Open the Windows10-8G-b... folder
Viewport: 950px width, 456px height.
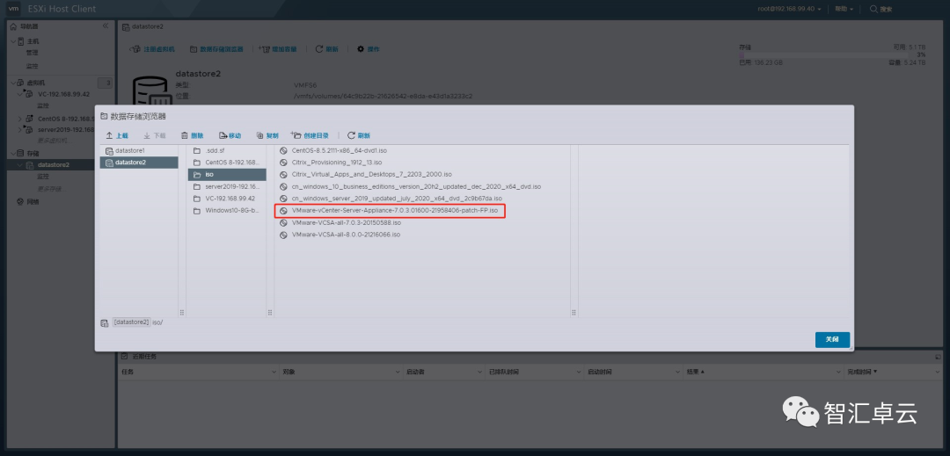click(x=227, y=211)
